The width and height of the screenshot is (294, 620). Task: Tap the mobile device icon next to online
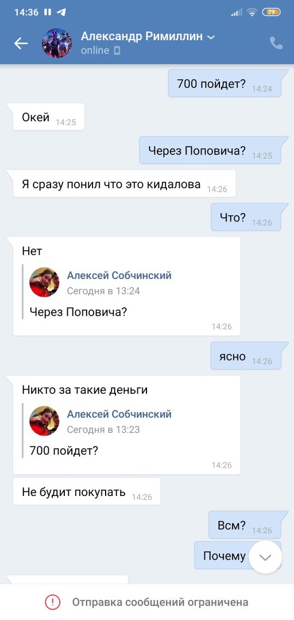coord(117,51)
